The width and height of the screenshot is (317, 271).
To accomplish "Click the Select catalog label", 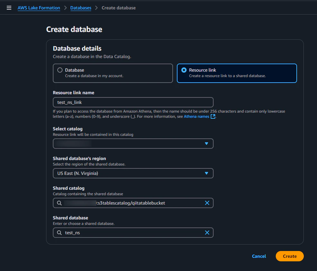I will coord(68,129).
